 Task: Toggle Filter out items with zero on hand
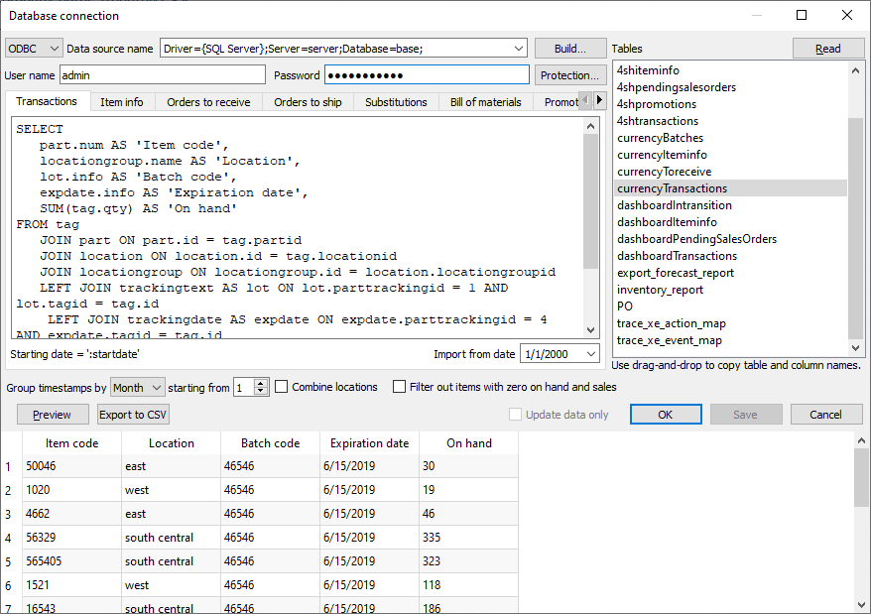pyautogui.click(x=400, y=387)
